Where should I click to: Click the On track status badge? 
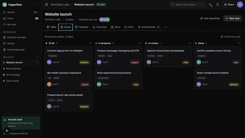click(101, 5)
